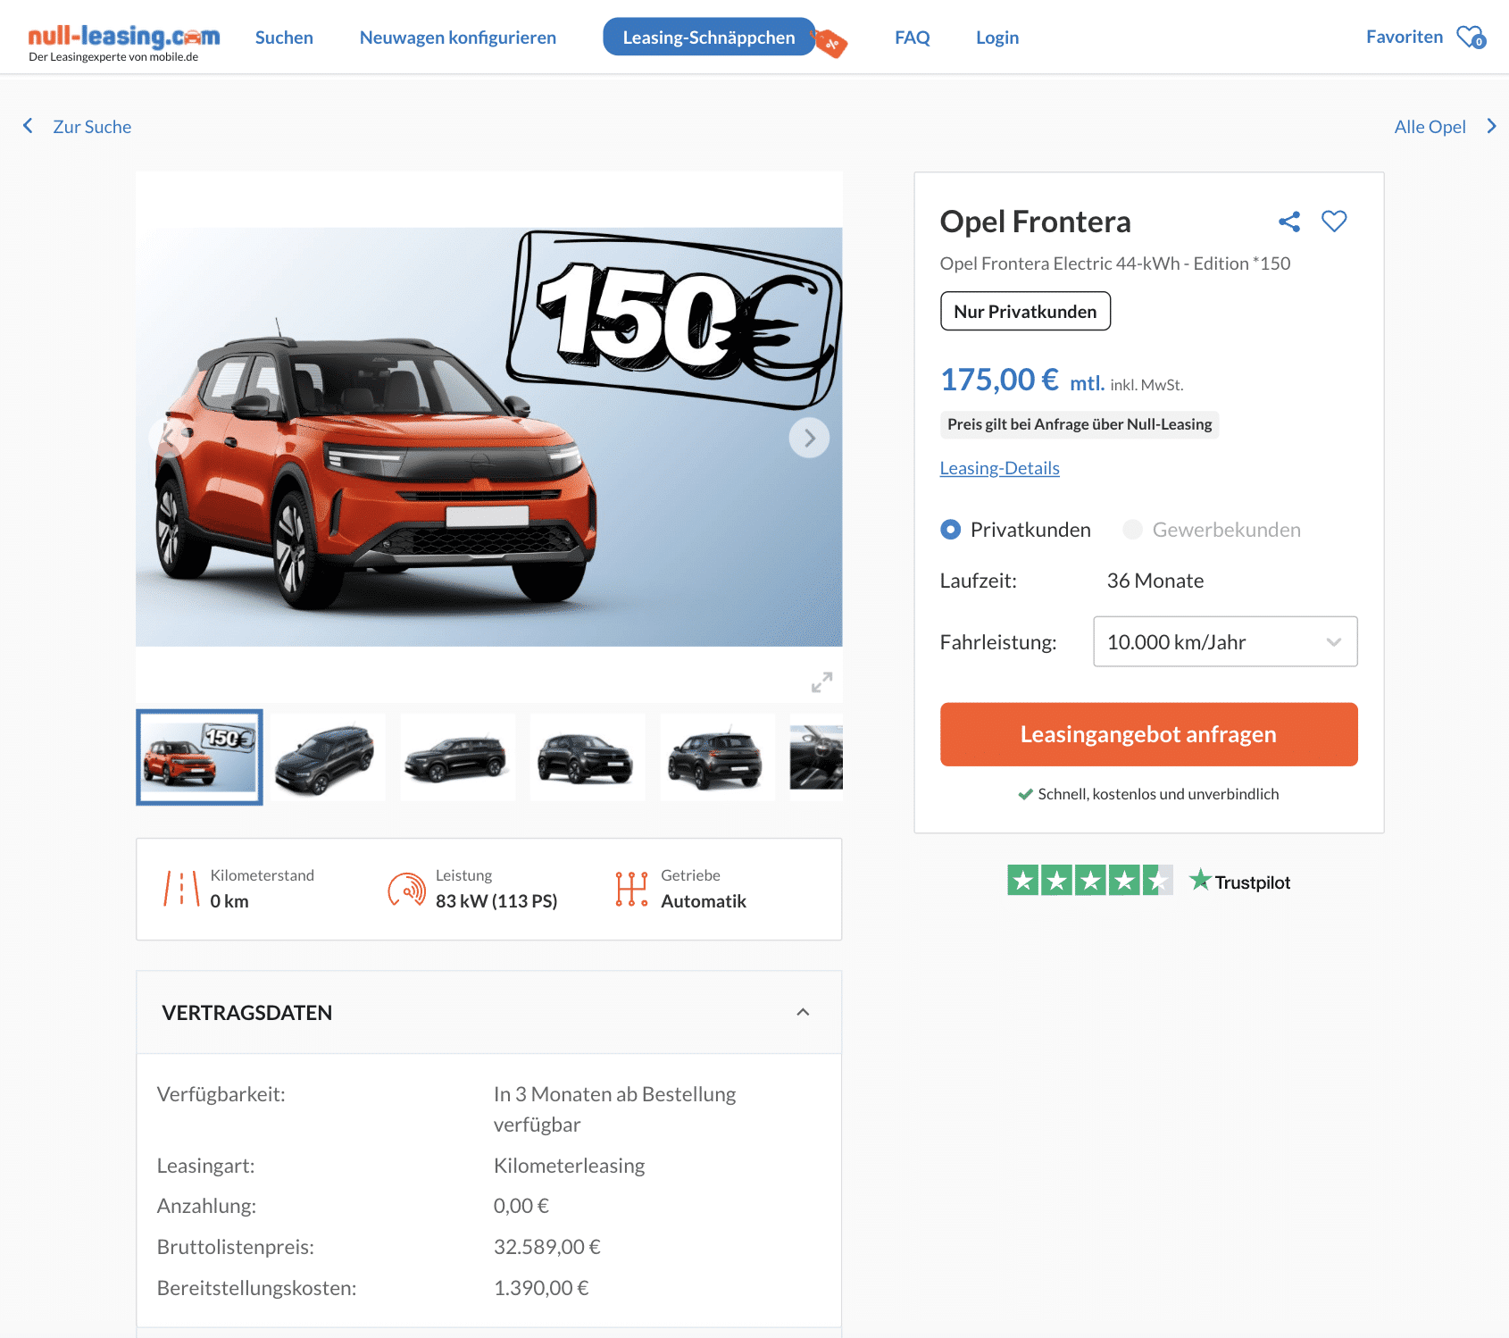The width and height of the screenshot is (1509, 1338).
Task: Click the share icon next to Opel Frontera
Action: tap(1289, 222)
